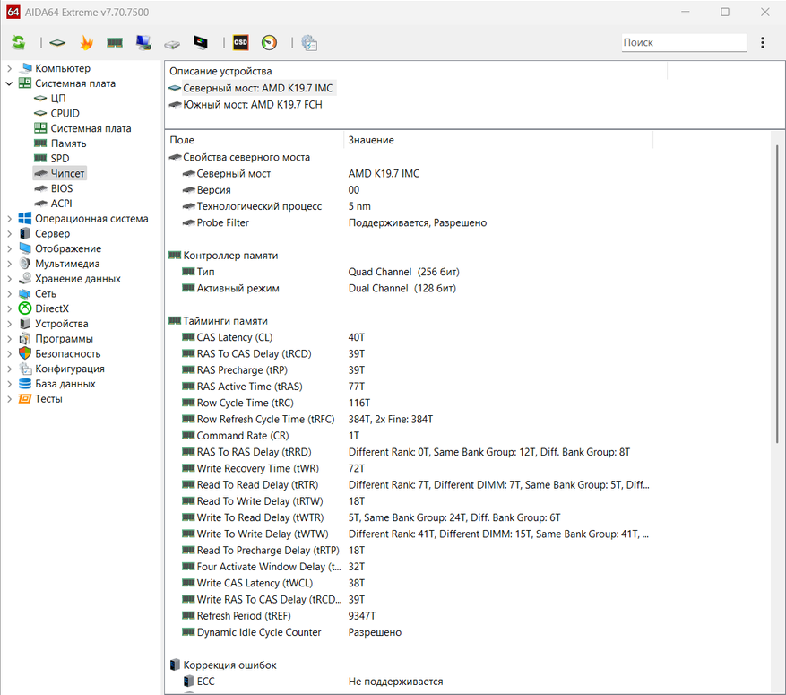Expand the Тесты tree node
This screenshot has width=786, height=695.
[9, 399]
